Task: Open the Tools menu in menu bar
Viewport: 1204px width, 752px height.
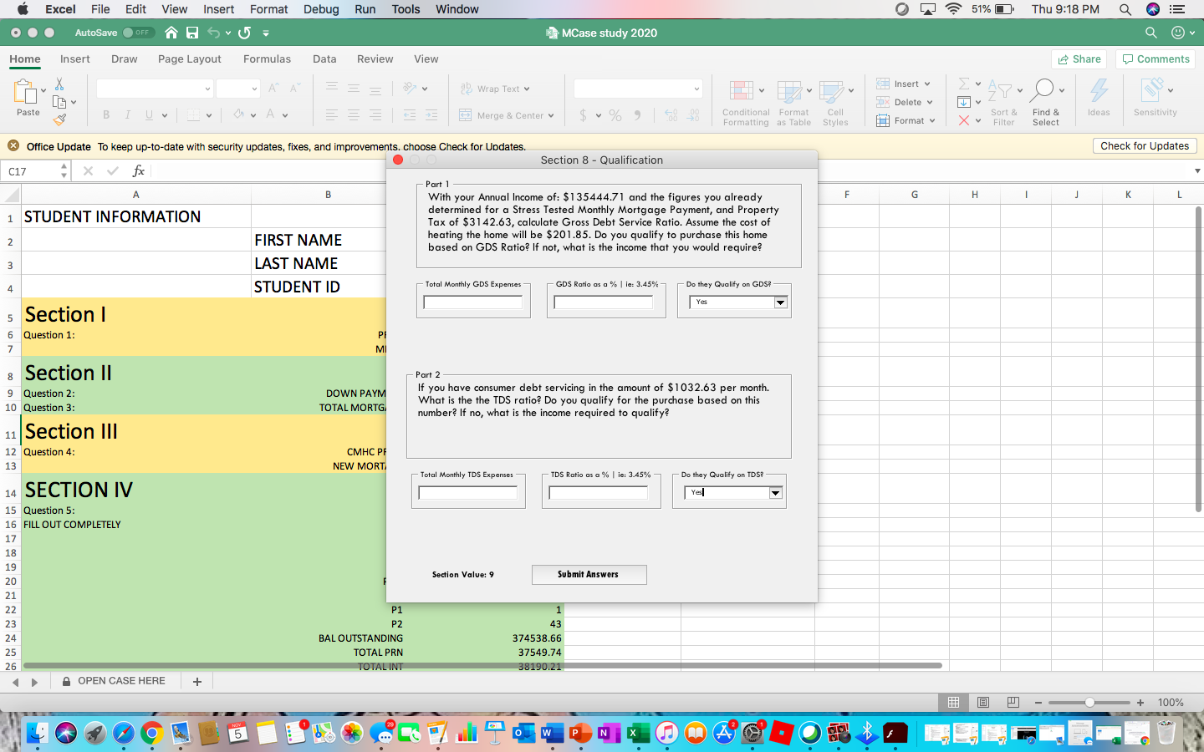Action: click(x=406, y=9)
